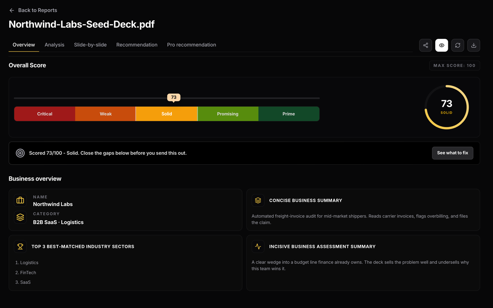This screenshot has height=308, width=493.
Task: Click the 73 score marker on slider
Action: click(174, 97)
